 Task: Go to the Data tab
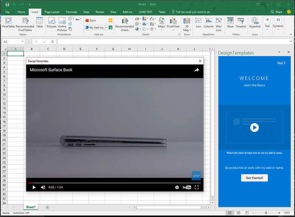[86, 12]
